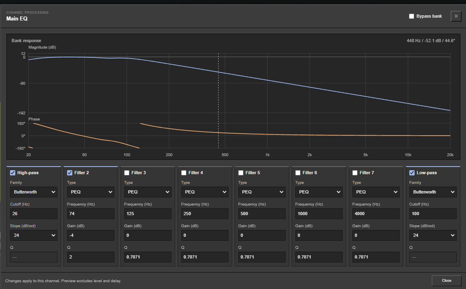The image size is (466, 289).
Task: Disable the Filter 2 checkbox
Action: pos(69,173)
